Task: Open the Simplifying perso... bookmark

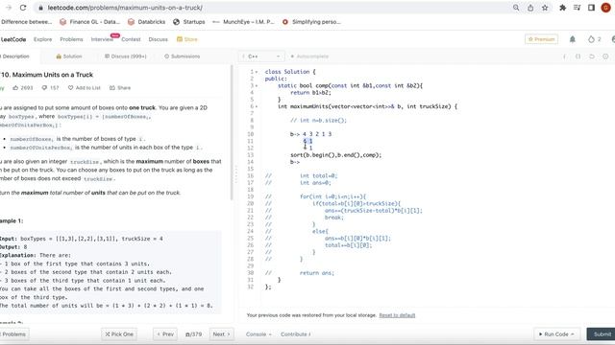Action: (x=311, y=22)
